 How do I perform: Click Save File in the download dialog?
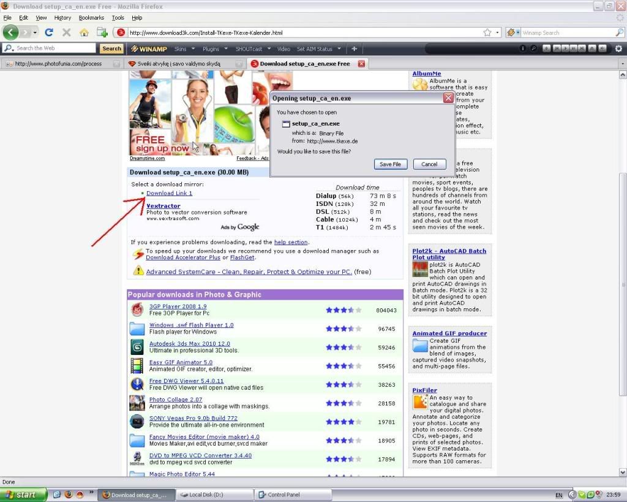click(390, 164)
